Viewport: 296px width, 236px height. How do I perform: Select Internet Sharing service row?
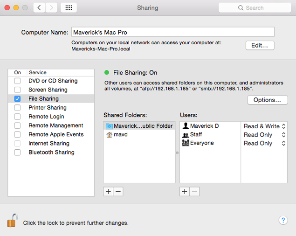coord(51,143)
